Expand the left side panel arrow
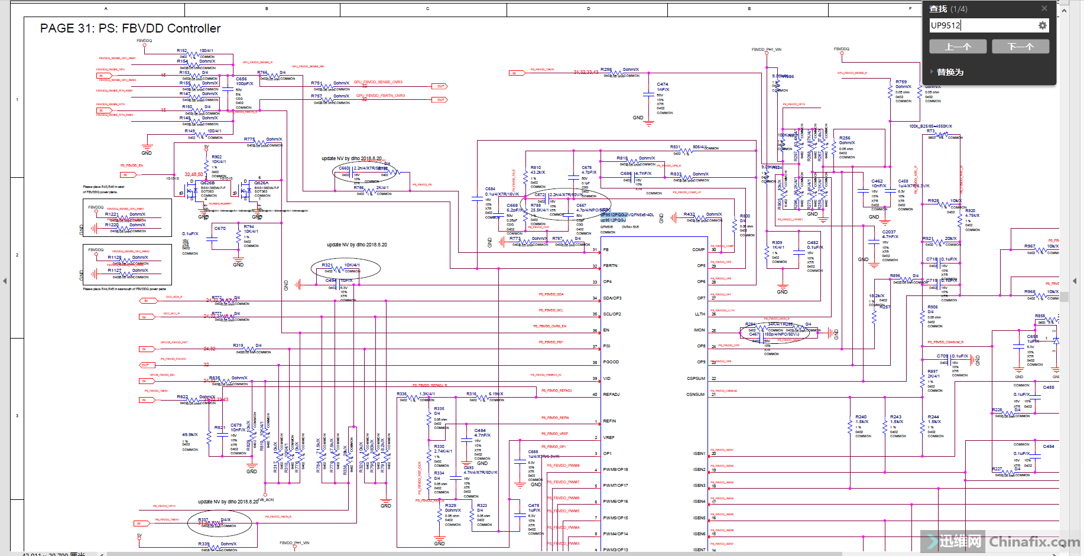The image size is (1084, 556). pos(5,281)
